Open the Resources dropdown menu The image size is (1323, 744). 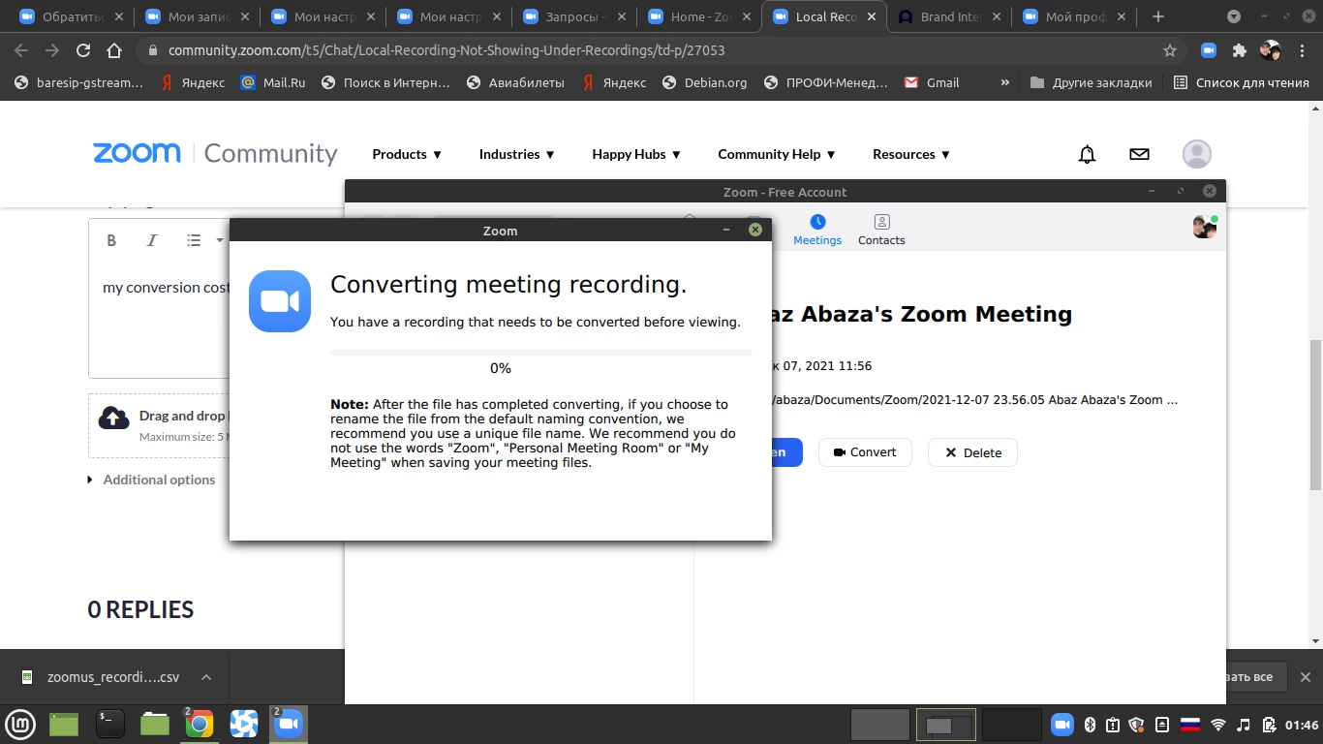pyautogui.click(x=911, y=154)
